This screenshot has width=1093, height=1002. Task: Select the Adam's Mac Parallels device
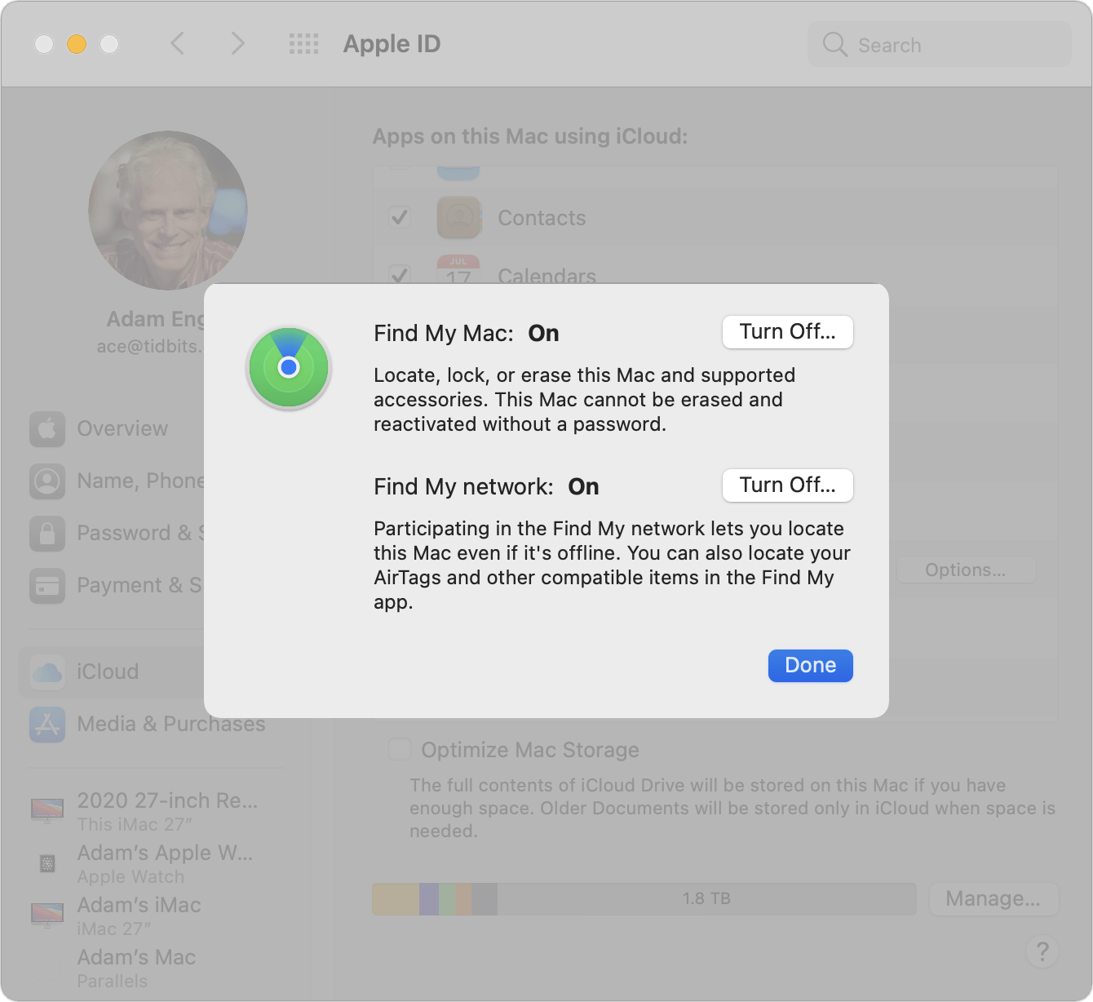point(136,968)
